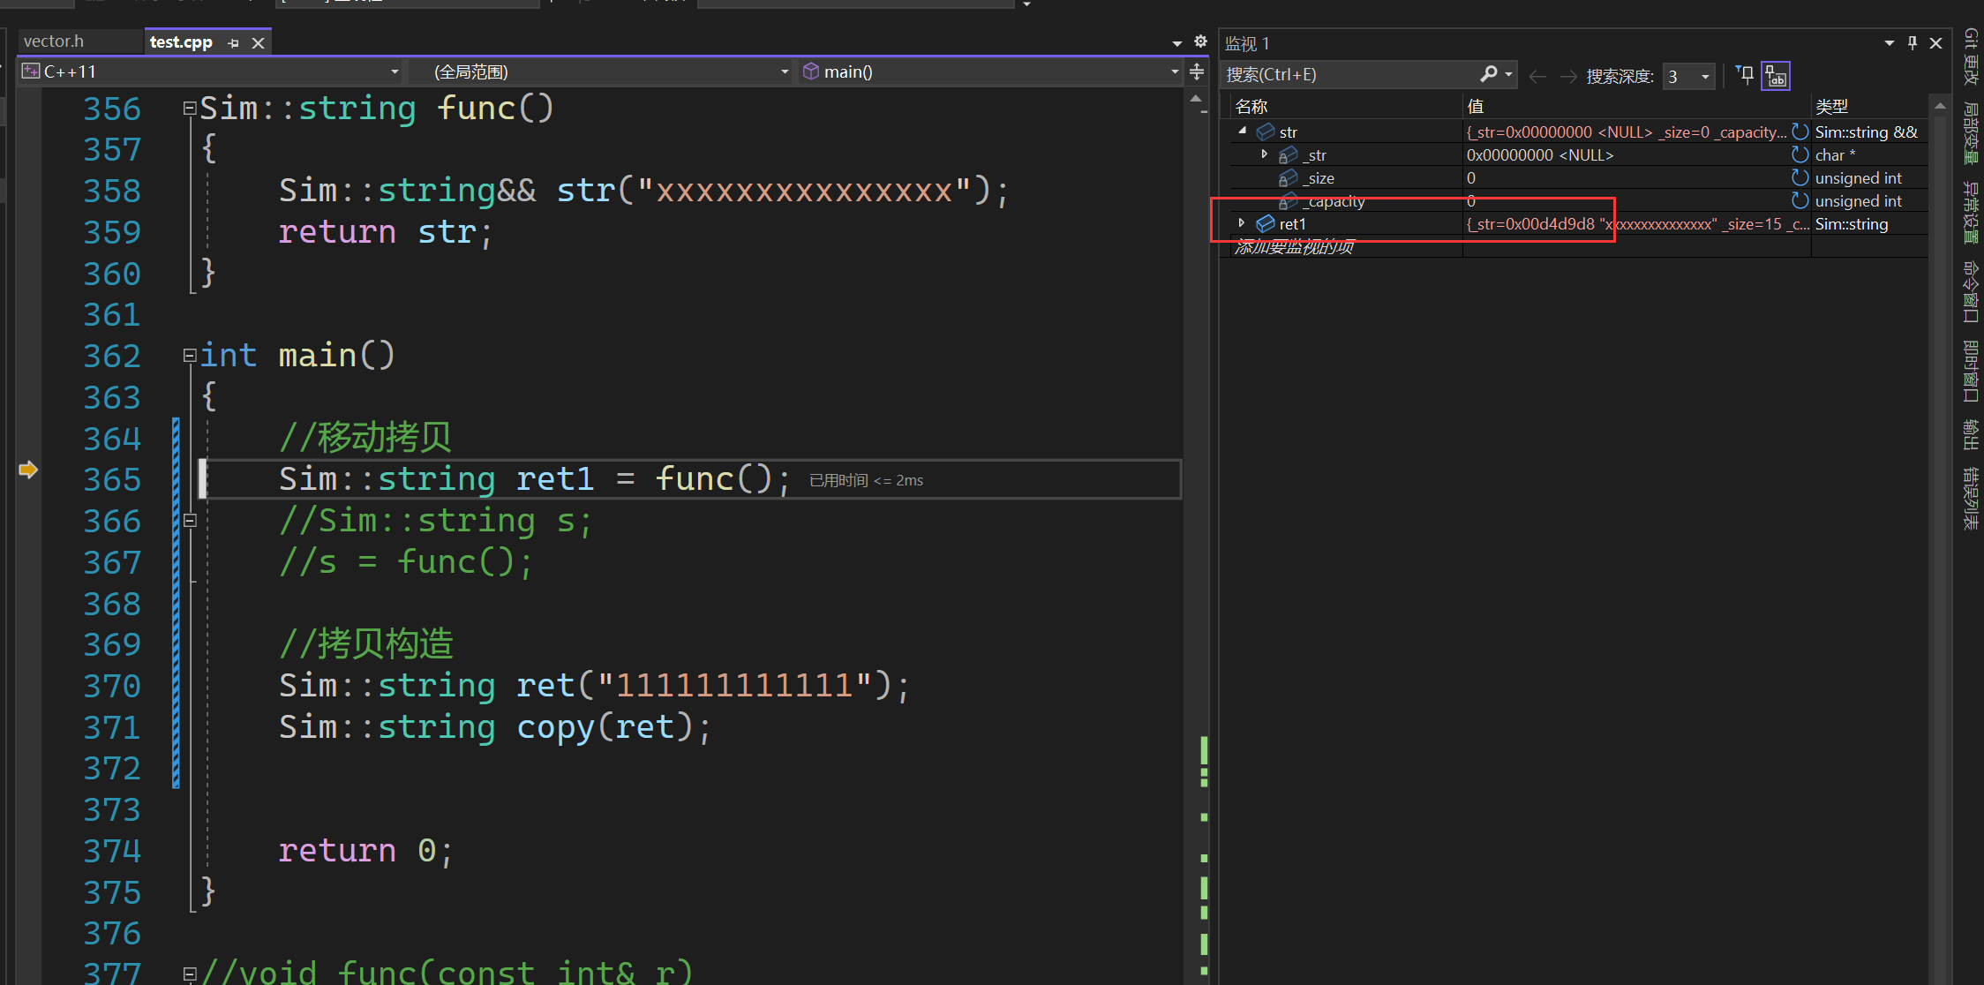This screenshot has height=985, width=1984.
Task: Open Watch 1 window options dropdown arrow
Action: pyautogui.click(x=1890, y=42)
